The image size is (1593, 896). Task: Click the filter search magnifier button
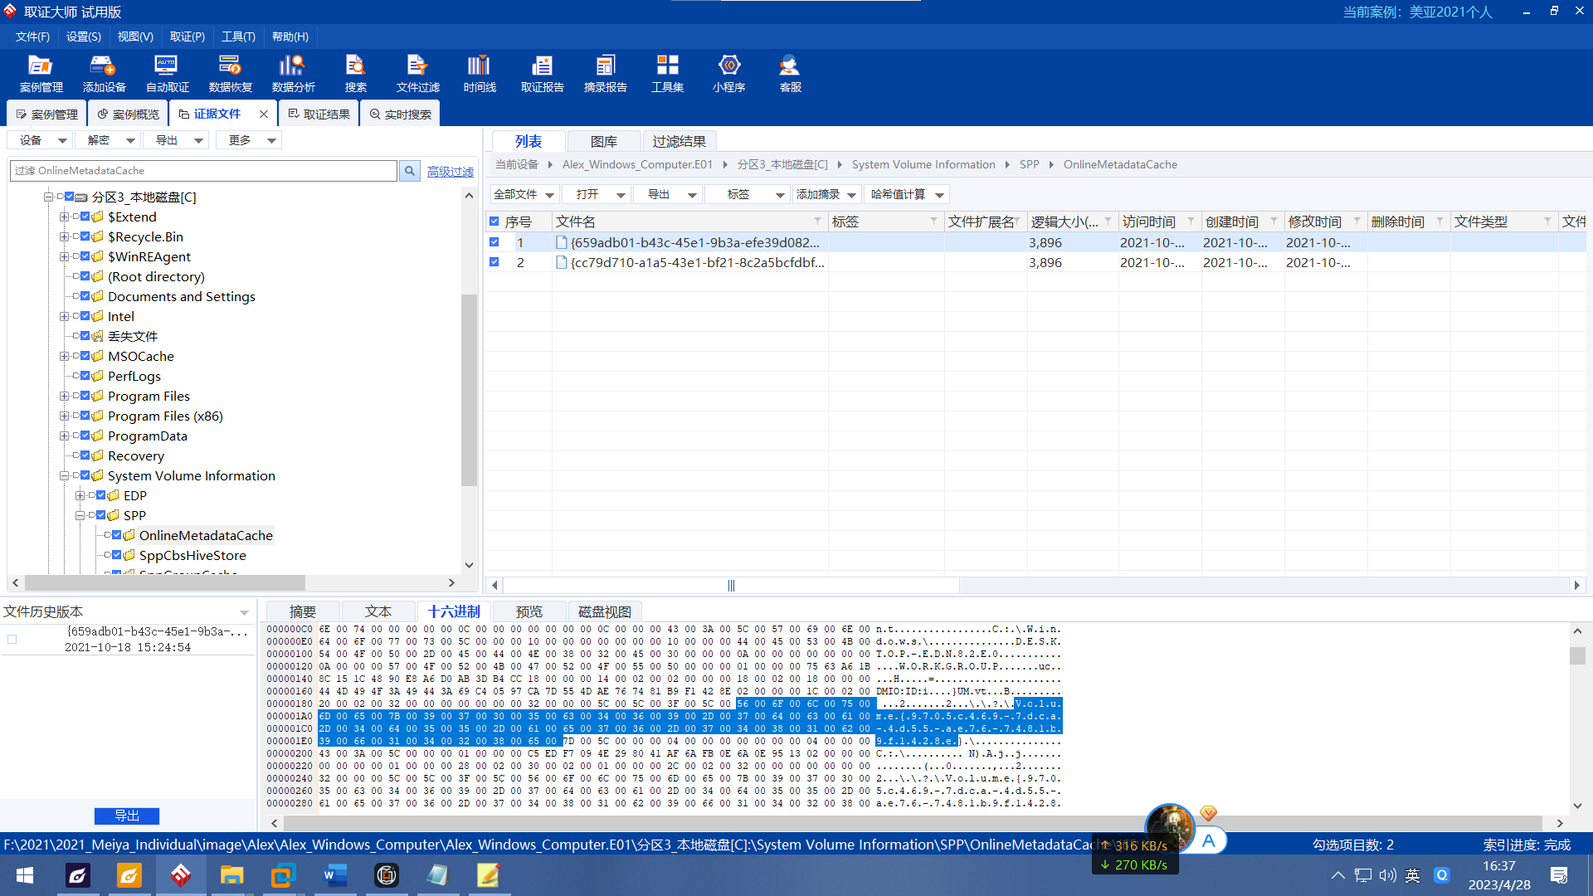tap(409, 171)
